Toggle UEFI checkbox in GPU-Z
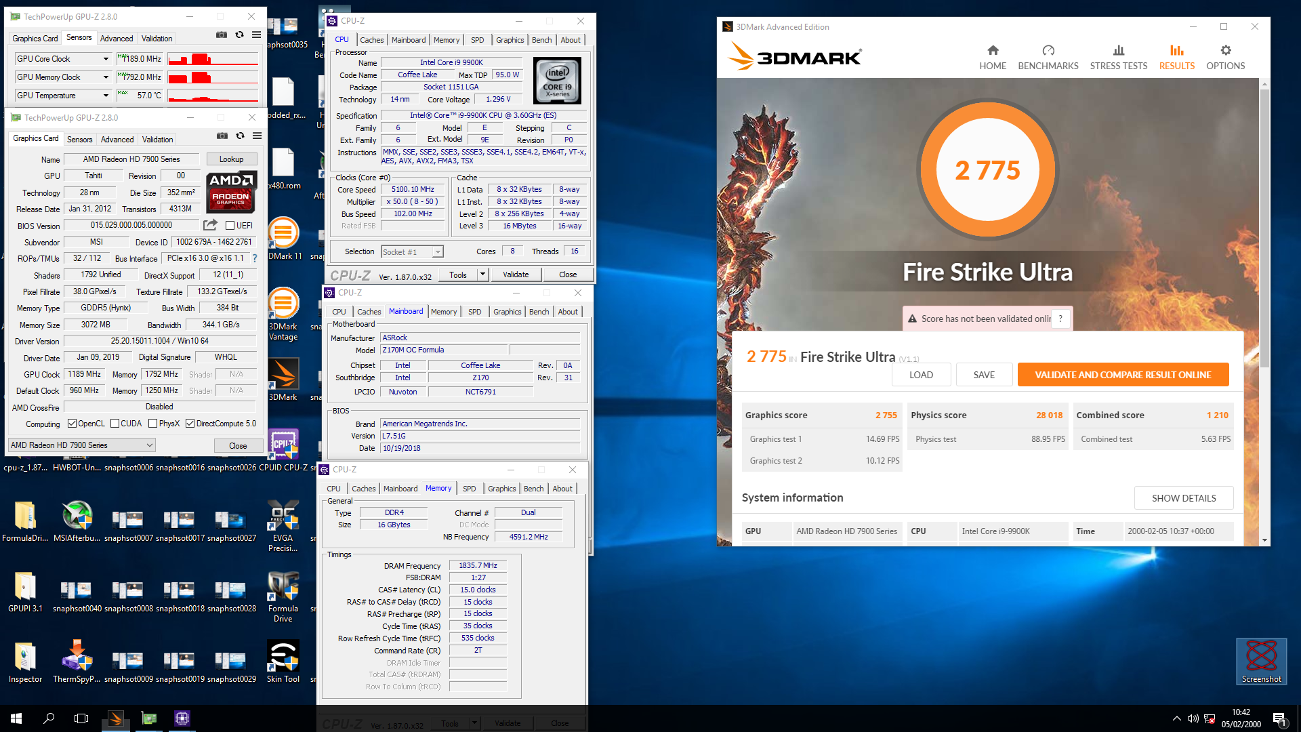The width and height of the screenshot is (1301, 732). [230, 226]
